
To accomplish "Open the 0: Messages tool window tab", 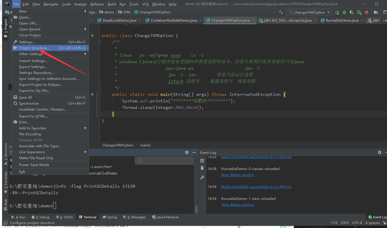I will coord(134,217).
